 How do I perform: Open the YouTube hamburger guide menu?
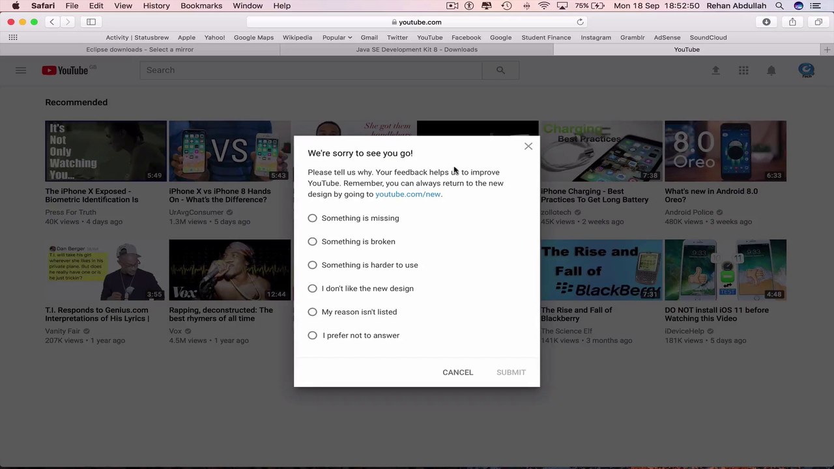pyautogui.click(x=21, y=70)
